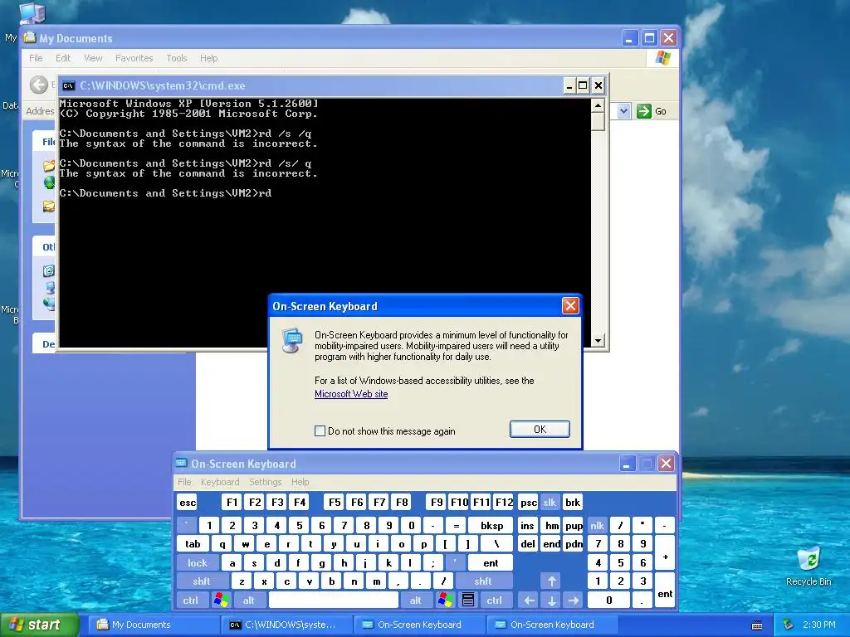This screenshot has height=637, width=850.
Task: Click the space bar on On-Screen Keyboard
Action: (x=334, y=600)
